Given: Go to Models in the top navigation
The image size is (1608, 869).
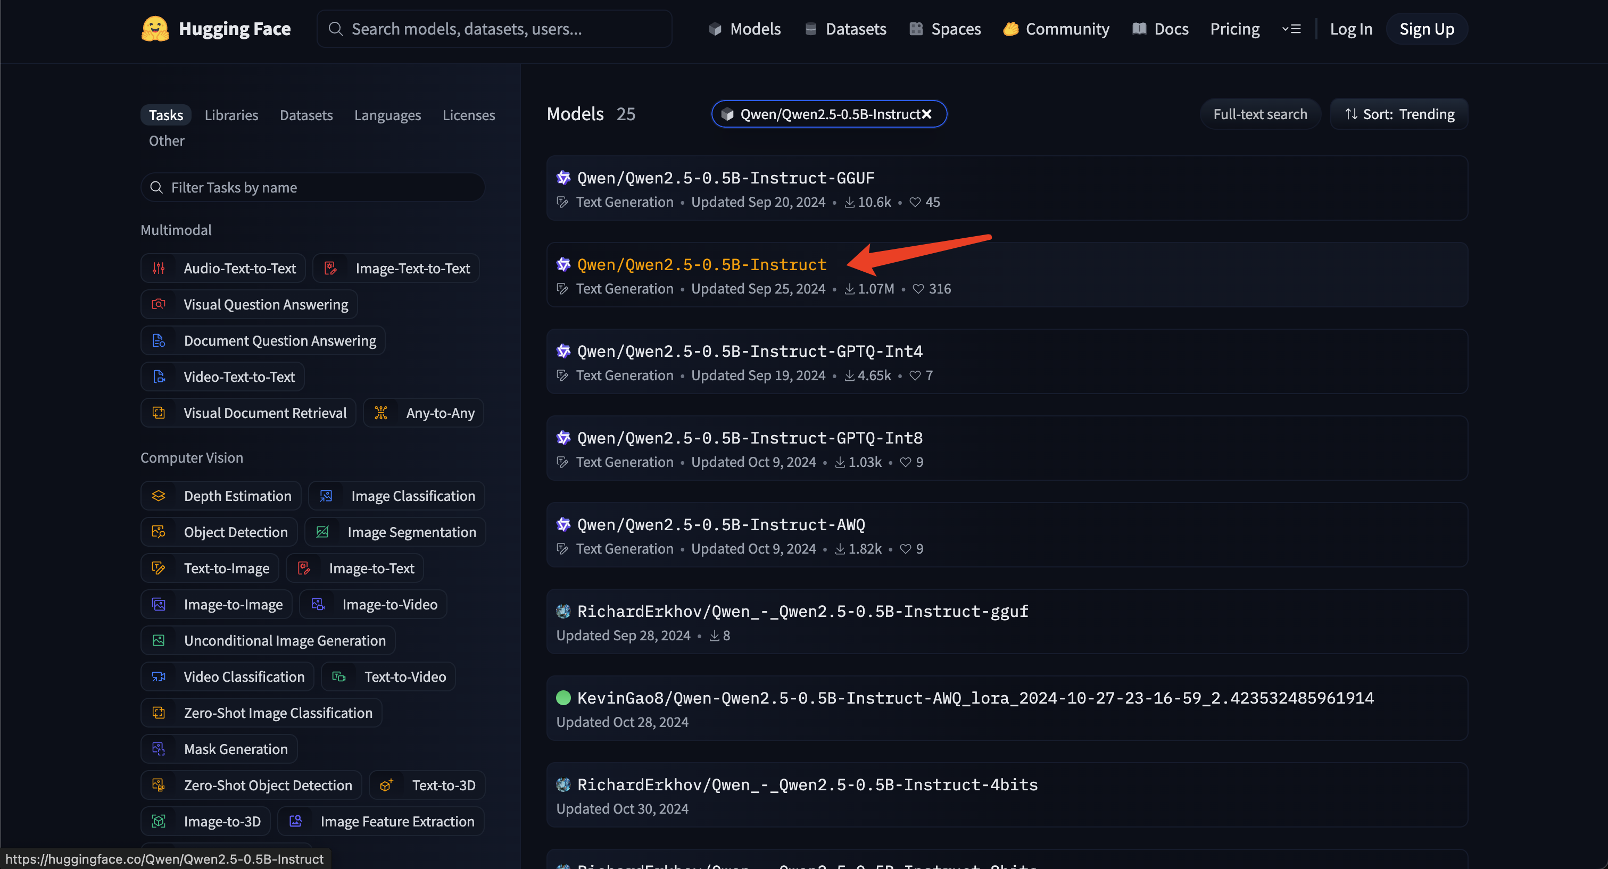Looking at the screenshot, I should 745,29.
